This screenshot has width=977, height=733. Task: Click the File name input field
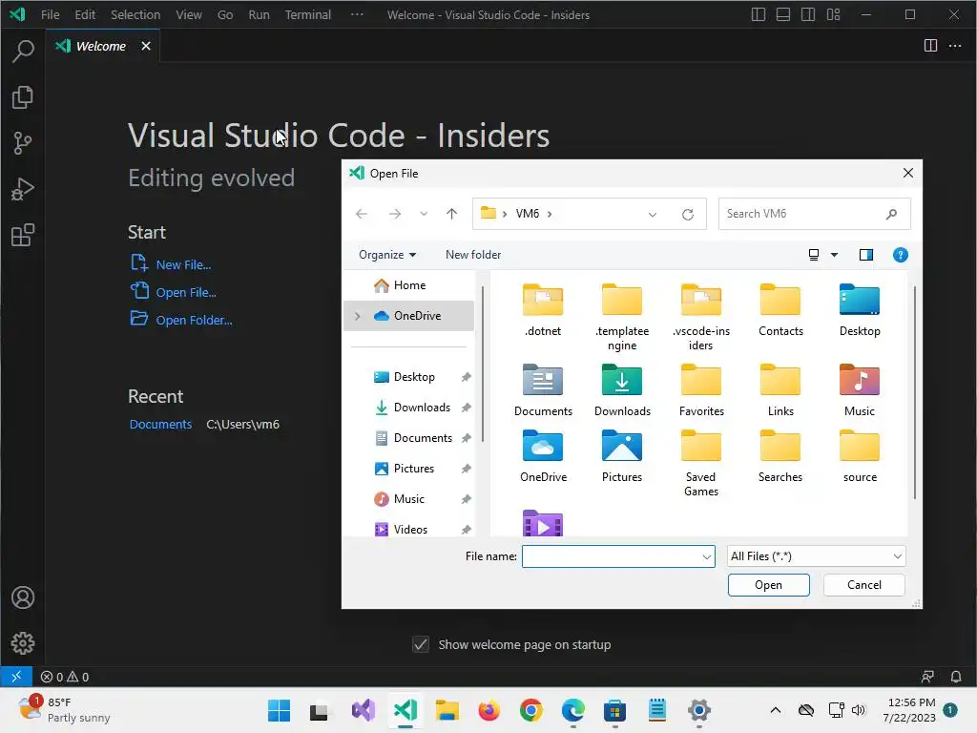(612, 556)
